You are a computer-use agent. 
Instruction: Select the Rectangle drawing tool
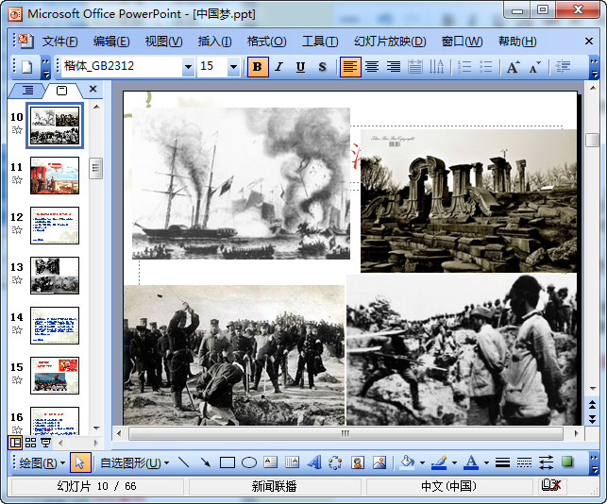pyautogui.click(x=227, y=462)
